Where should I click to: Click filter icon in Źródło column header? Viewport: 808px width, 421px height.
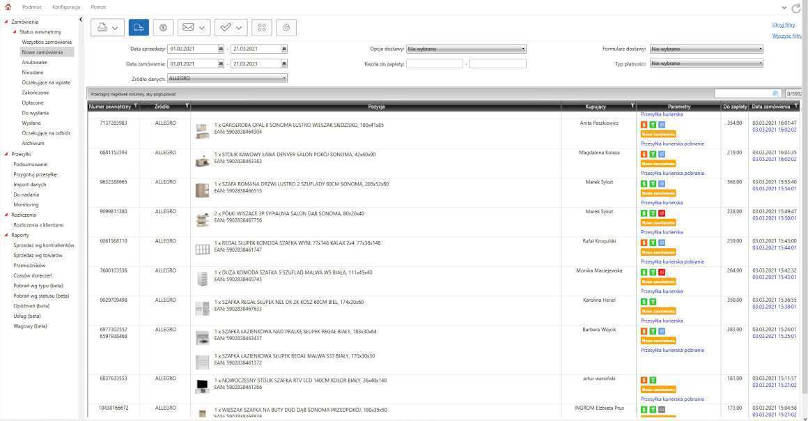tap(187, 106)
